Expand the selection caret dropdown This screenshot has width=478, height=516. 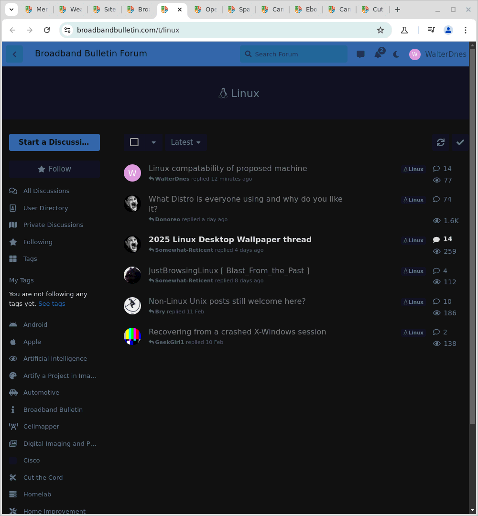point(153,142)
